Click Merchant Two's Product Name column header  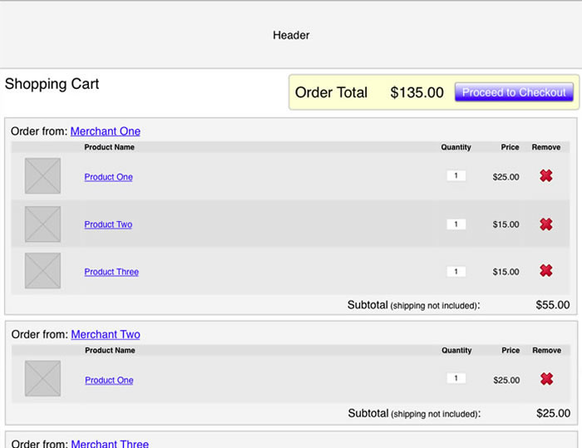(110, 350)
